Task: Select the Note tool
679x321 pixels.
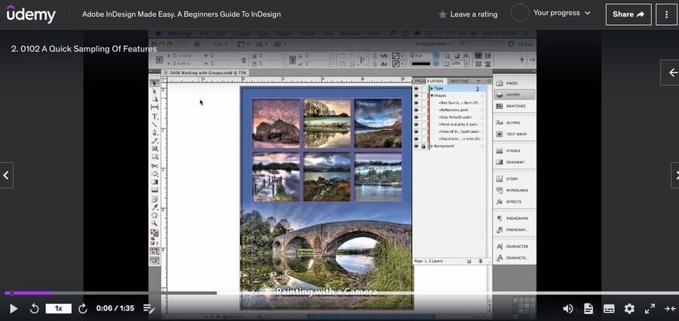Action: [155, 199]
